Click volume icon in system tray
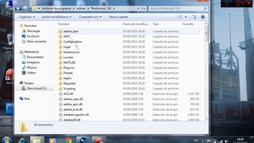The width and height of the screenshot is (254, 143). (227, 141)
